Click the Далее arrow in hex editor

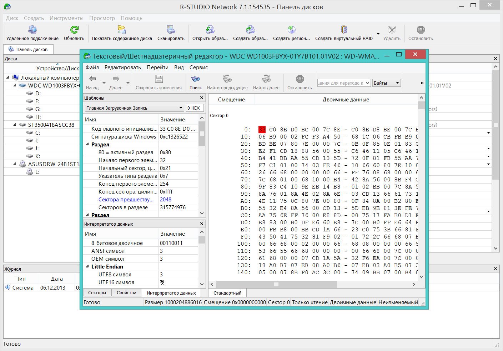click(116, 79)
